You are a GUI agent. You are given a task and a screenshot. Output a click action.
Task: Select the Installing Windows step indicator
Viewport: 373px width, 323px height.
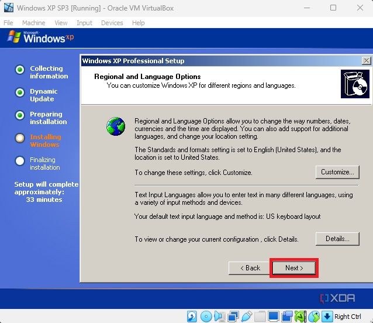coord(20,138)
